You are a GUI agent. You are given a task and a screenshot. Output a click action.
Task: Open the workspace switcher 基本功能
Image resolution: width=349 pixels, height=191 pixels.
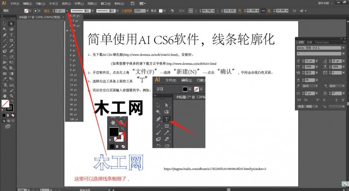click(325, 3)
